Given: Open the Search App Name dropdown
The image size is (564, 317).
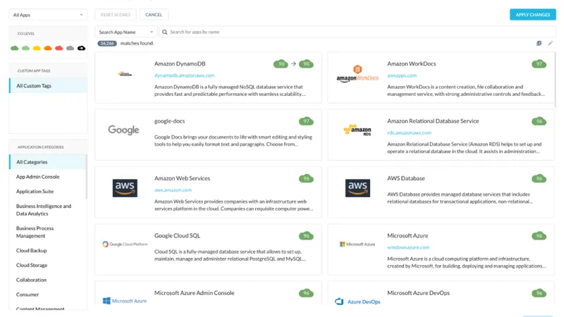Looking at the screenshot, I should click(126, 32).
